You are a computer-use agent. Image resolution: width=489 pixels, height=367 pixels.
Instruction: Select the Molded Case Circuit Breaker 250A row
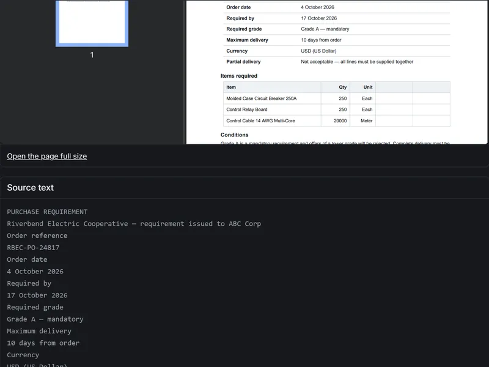tap(337, 98)
